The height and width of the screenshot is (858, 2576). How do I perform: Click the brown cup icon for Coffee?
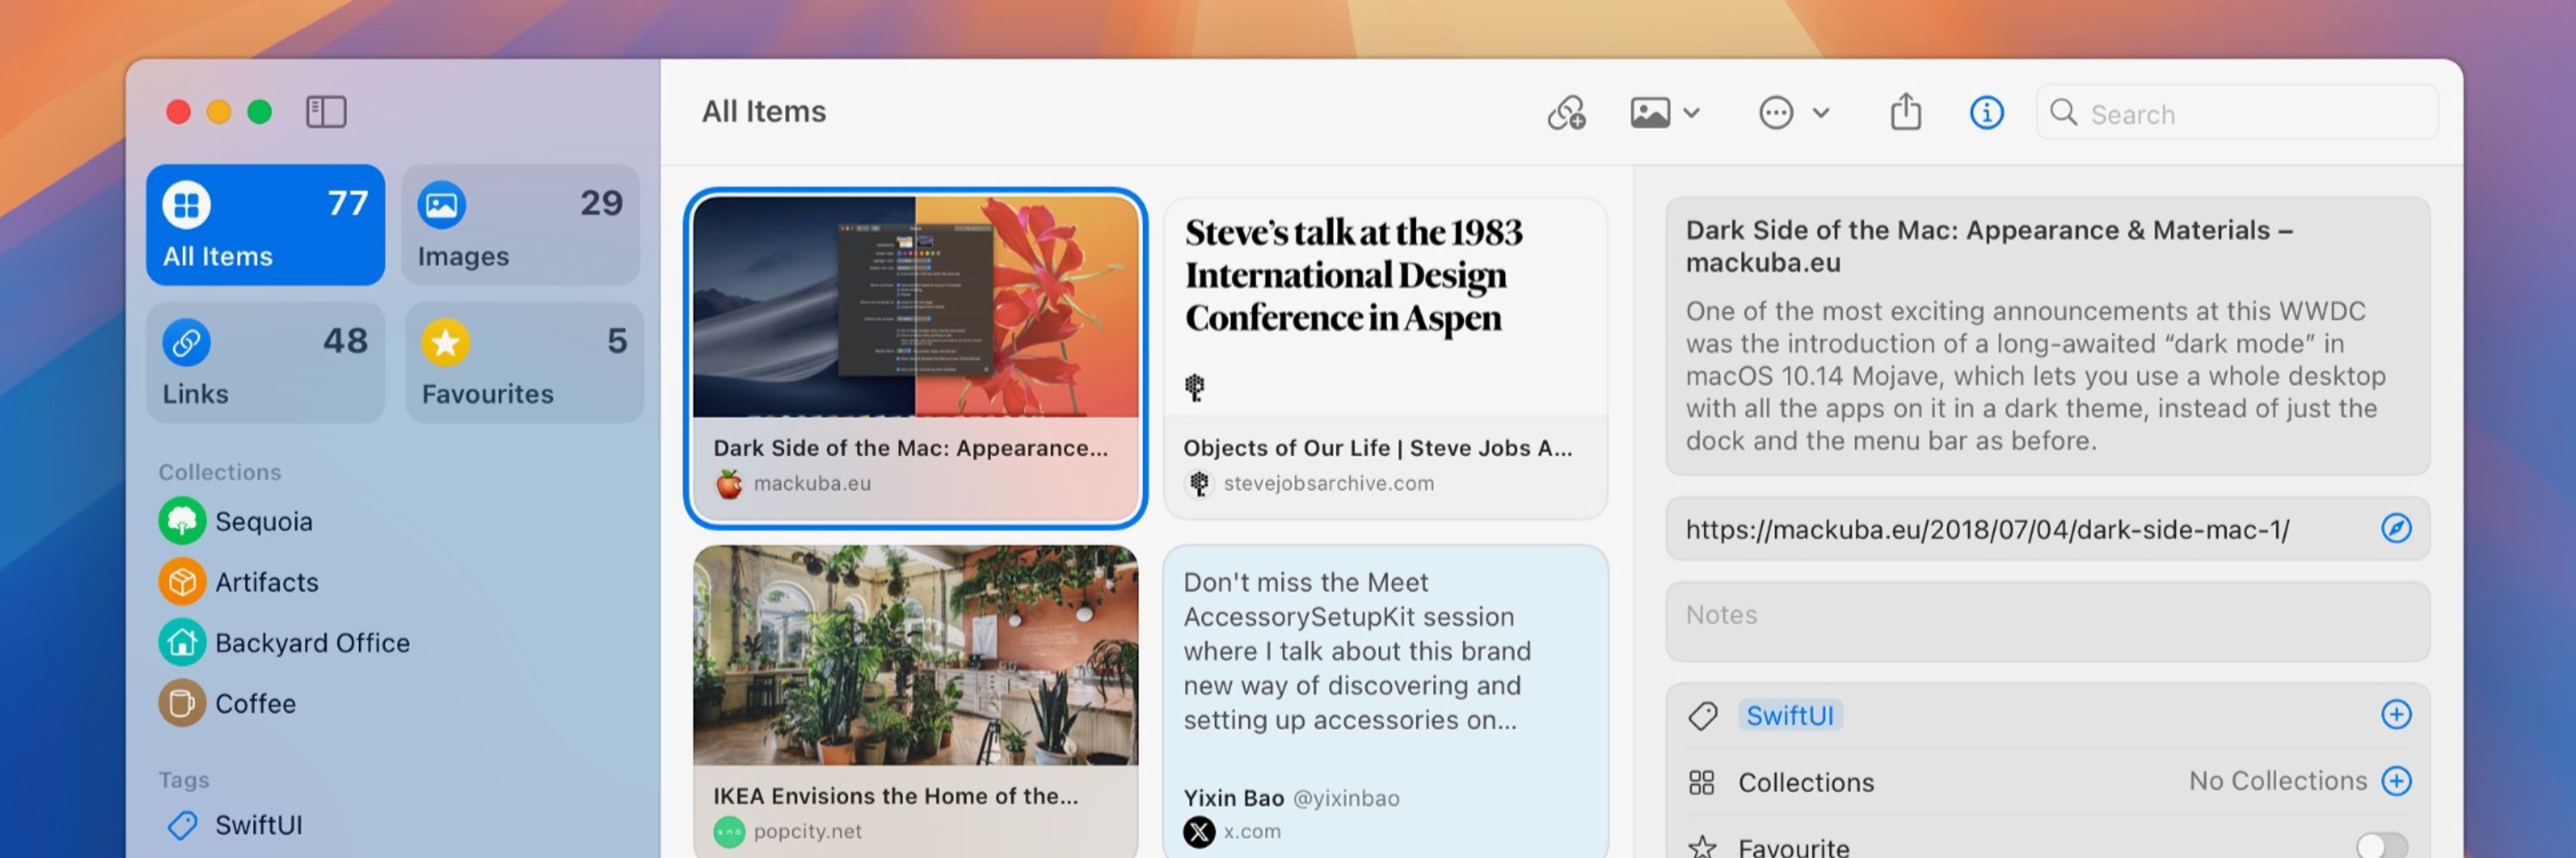pyautogui.click(x=182, y=704)
